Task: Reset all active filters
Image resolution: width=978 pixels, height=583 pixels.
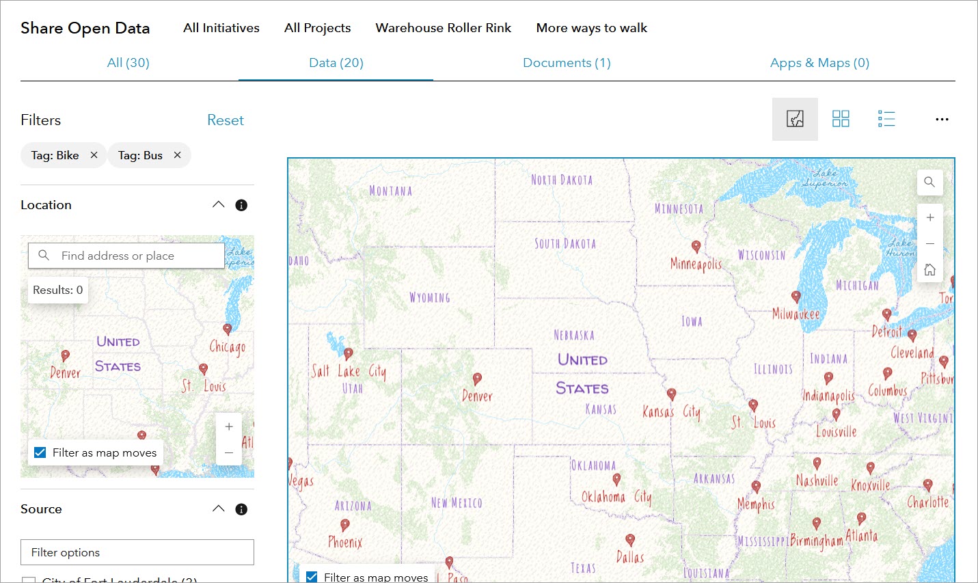Action: (x=225, y=120)
